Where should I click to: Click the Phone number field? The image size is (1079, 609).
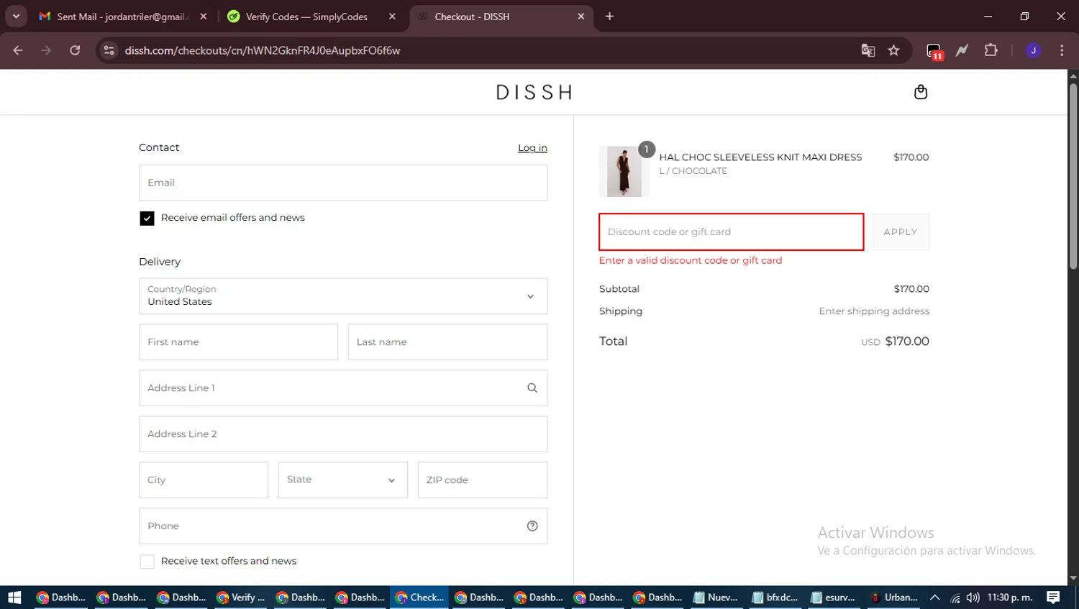[x=343, y=526]
